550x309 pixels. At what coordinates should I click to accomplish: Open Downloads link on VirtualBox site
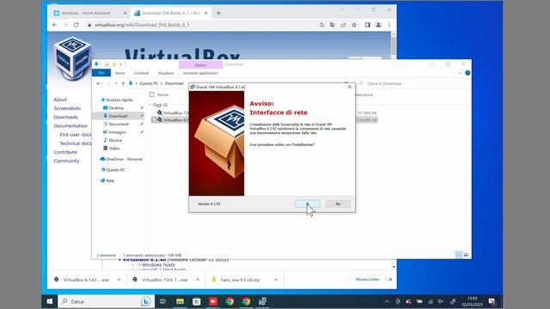(x=65, y=117)
